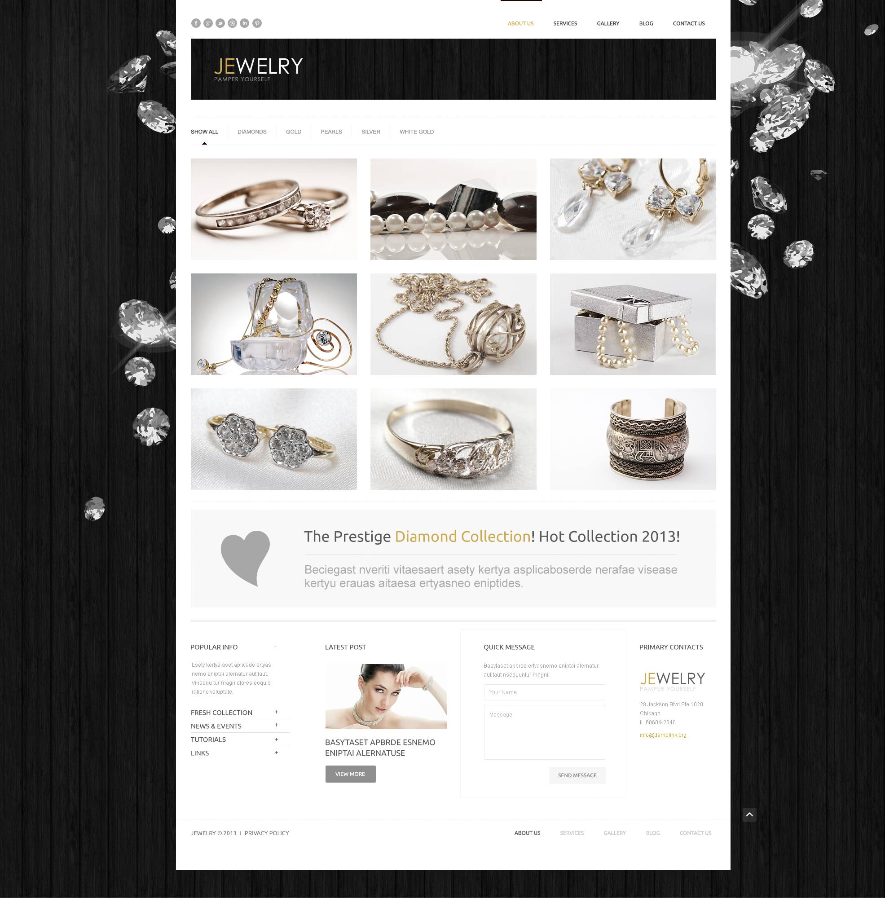Click the pearl necklace jewelry thumbnail
885x898 pixels.
tap(452, 208)
